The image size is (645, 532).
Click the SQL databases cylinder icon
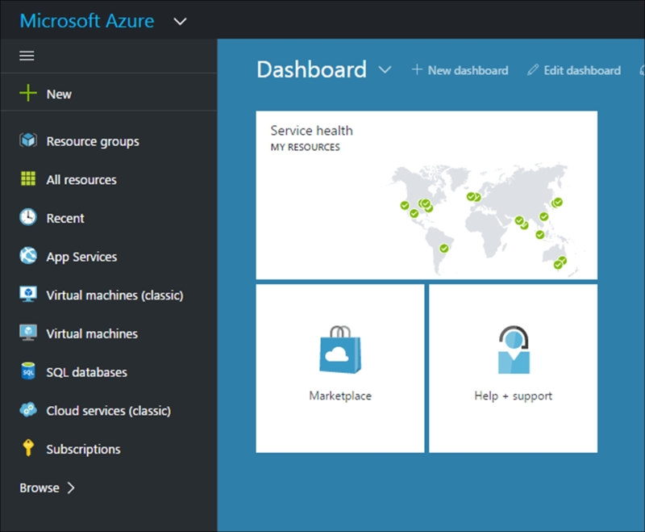[x=28, y=371]
